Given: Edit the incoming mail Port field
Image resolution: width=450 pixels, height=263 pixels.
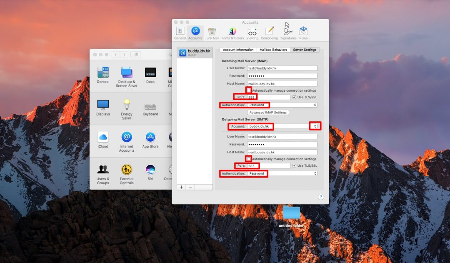Looking at the screenshot, I should pyautogui.click(x=258, y=97).
